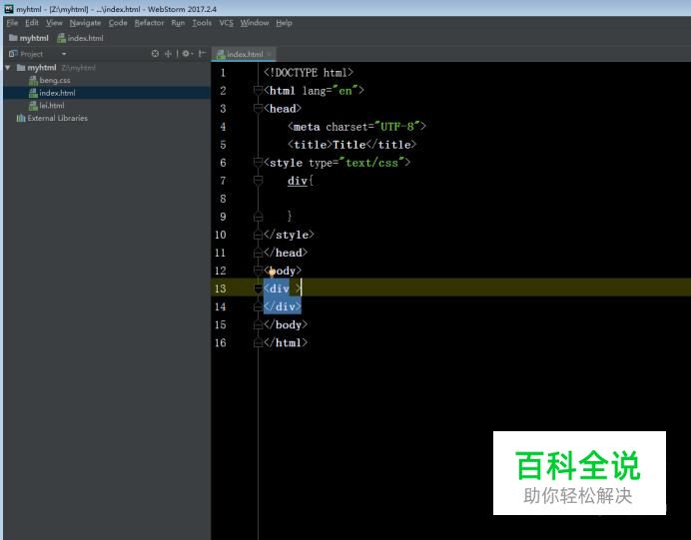The width and height of the screenshot is (691, 540).
Task: Hide the Project tool window
Action: pos(202,54)
